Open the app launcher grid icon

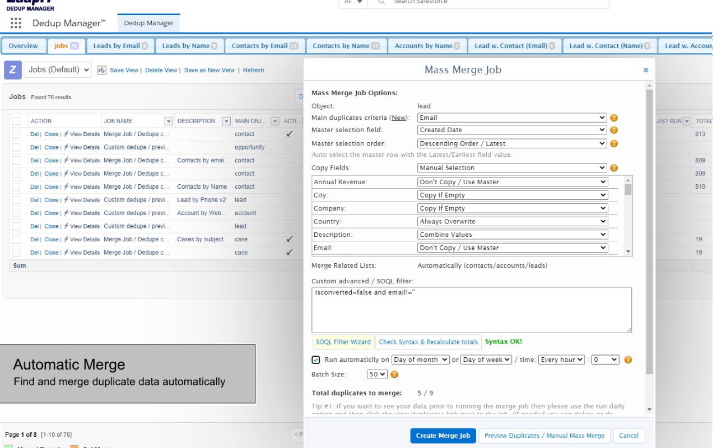[16, 23]
